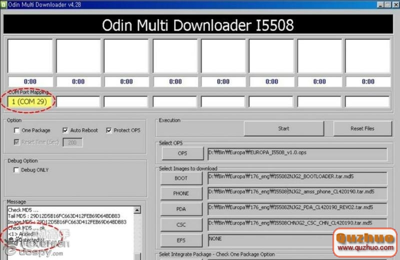This screenshot has width=400, height=260.
Task: Click the Tail MD5 line in Message log
Action: (x=64, y=216)
